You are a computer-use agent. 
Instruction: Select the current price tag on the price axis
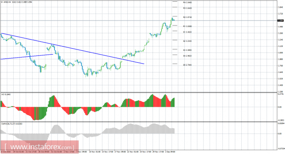281,20
